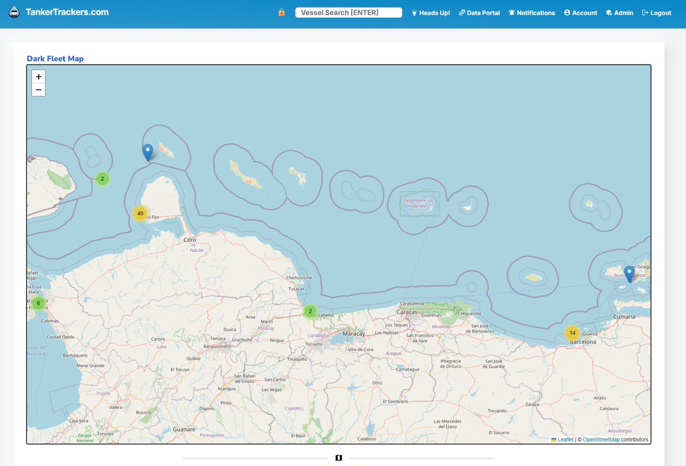
Task: Click the goggles icon beside Heads Up!
Action: (413, 12)
